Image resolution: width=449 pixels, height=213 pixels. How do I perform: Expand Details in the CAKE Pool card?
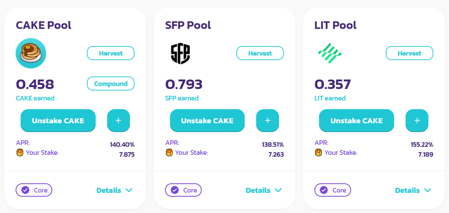point(114,190)
